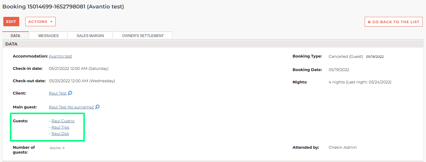Screen dimensions: 426x162
Task: Open the Raul Test client link
Action: point(58,93)
